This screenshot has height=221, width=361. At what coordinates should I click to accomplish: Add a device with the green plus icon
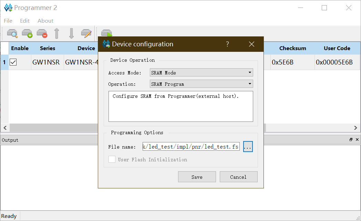tap(27, 34)
